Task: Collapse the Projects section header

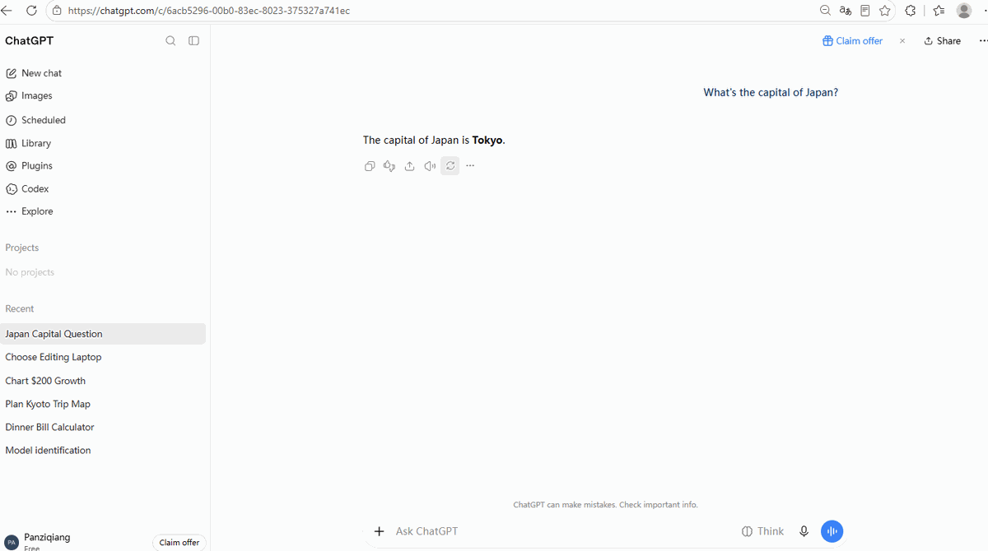Action: [x=22, y=248]
